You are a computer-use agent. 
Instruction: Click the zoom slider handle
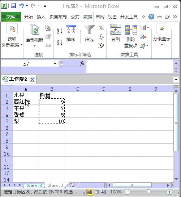pyautogui.click(x=148, y=192)
